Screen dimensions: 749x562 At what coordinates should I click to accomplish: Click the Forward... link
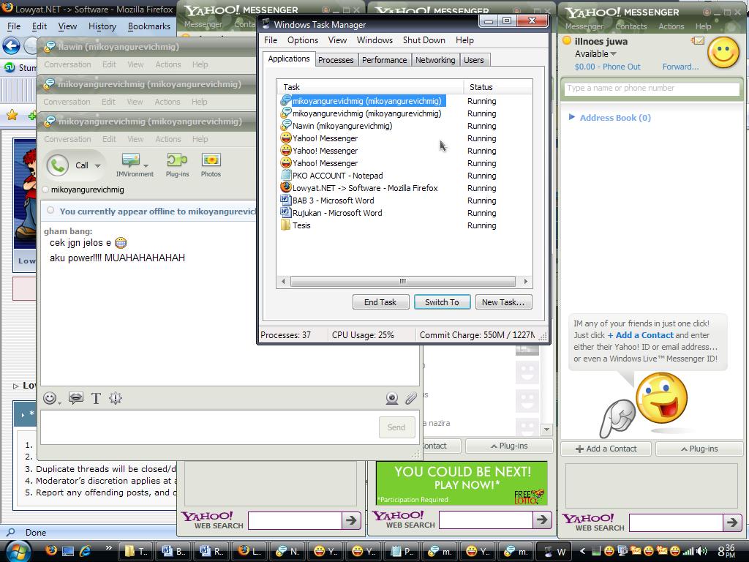pyautogui.click(x=680, y=67)
